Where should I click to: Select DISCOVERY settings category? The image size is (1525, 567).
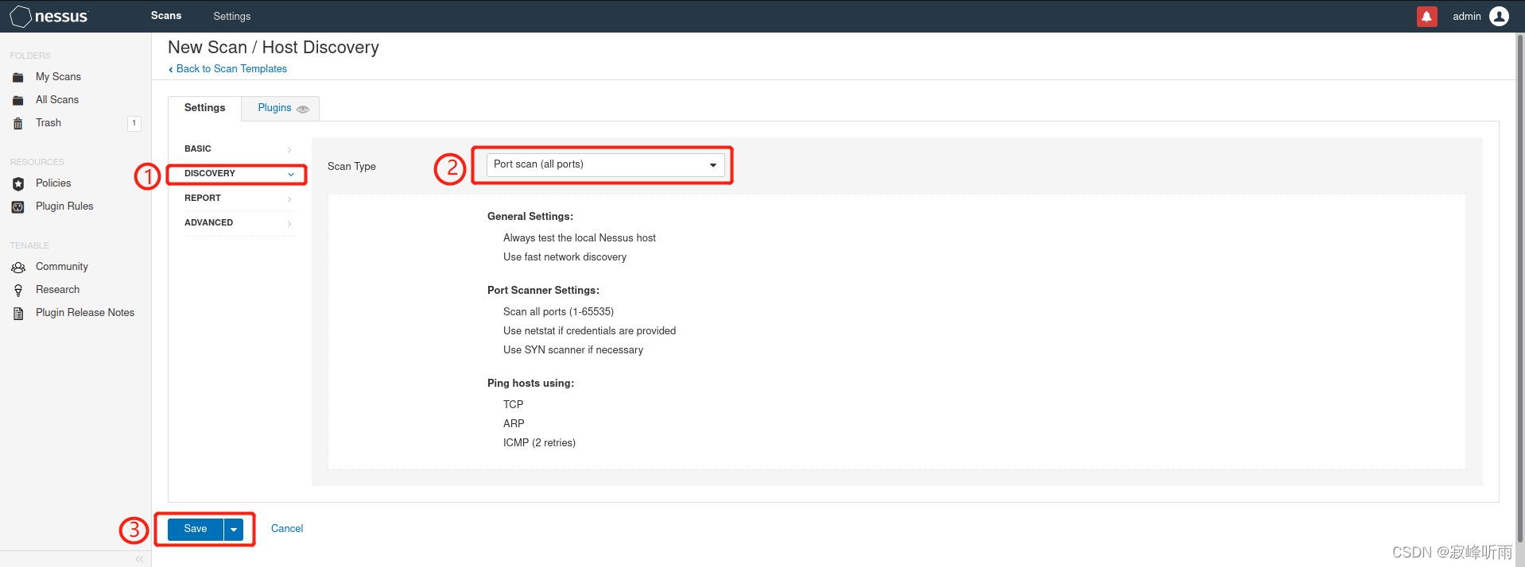239,174
